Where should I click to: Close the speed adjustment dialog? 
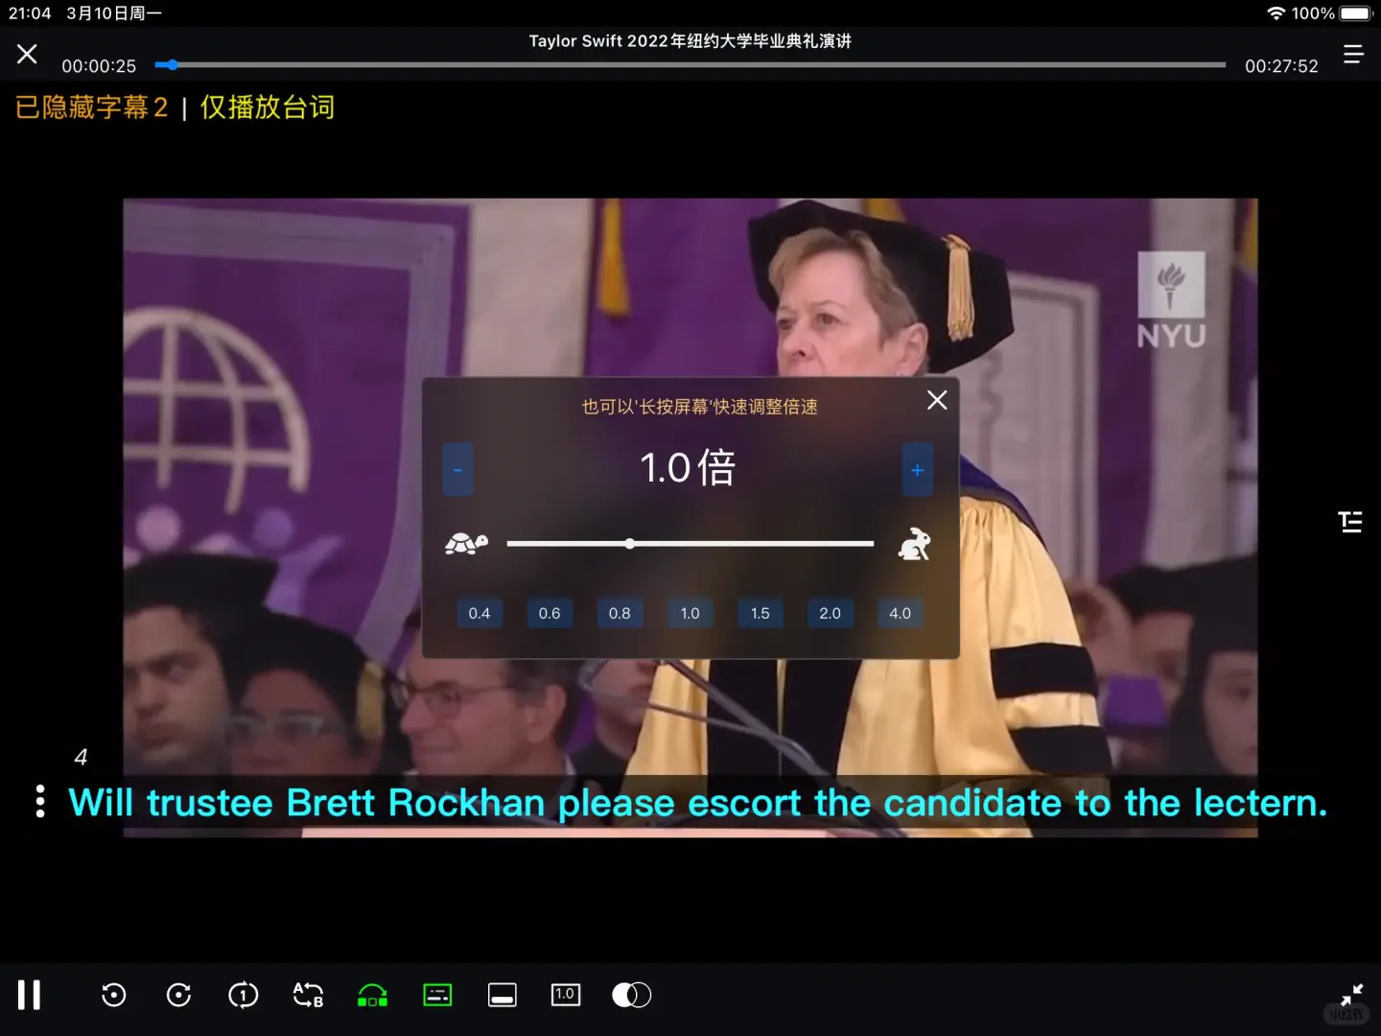pos(937,400)
